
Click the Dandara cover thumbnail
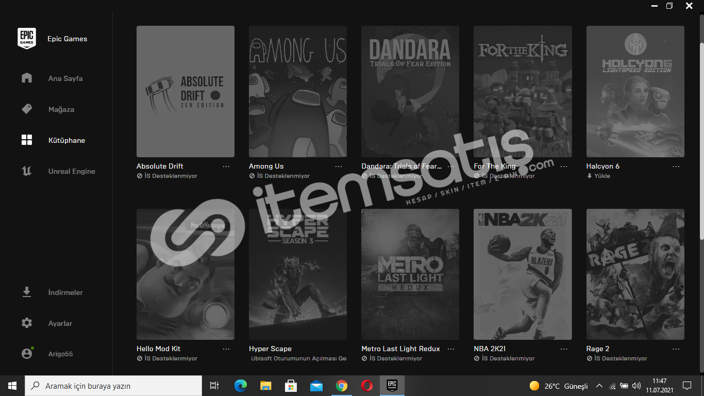(x=410, y=91)
